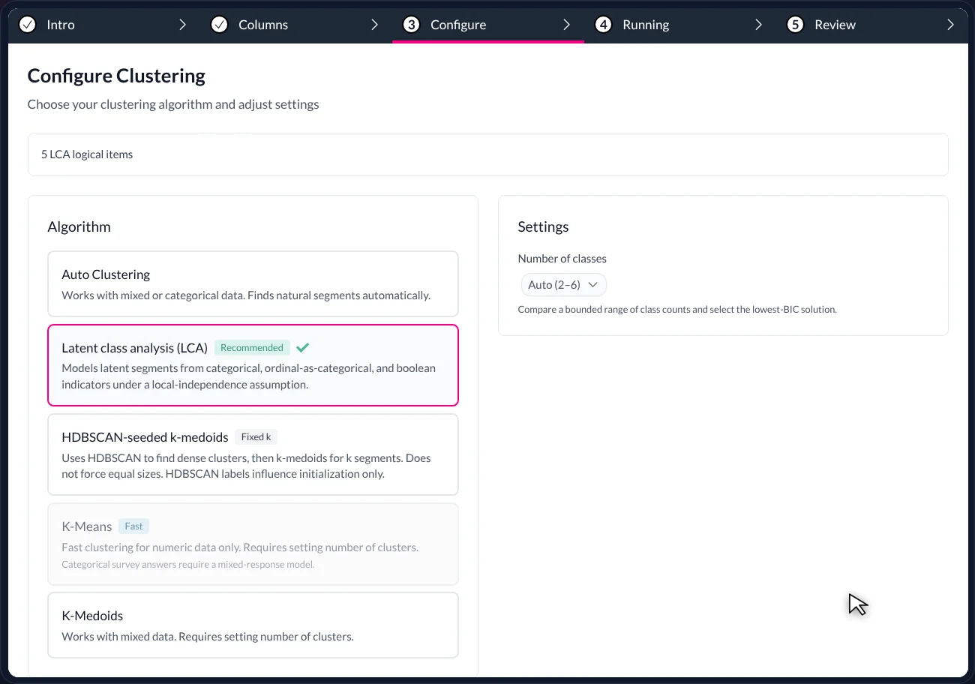
Task: Click the chevron after the Columns step
Action: coord(375,25)
